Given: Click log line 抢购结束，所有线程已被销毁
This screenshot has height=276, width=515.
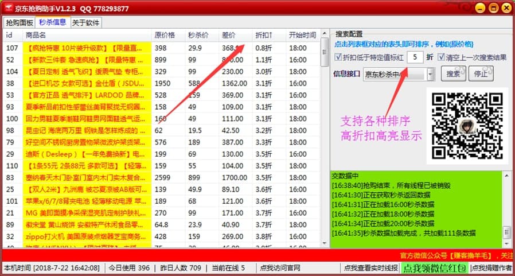Looking at the screenshot, I should pos(391,186).
